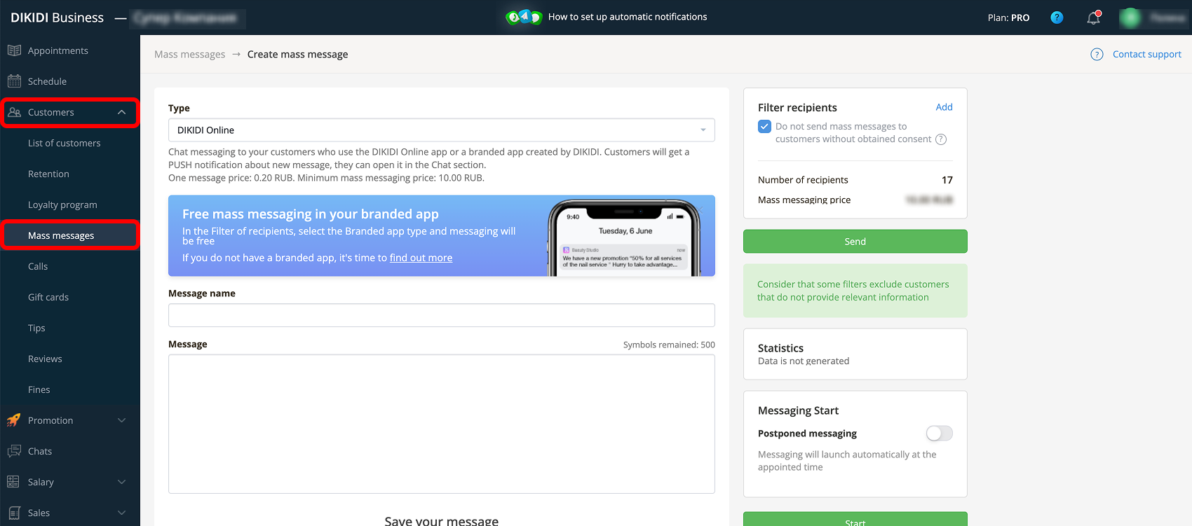Click the green Send button
This screenshot has height=526, width=1192.
[x=855, y=242]
